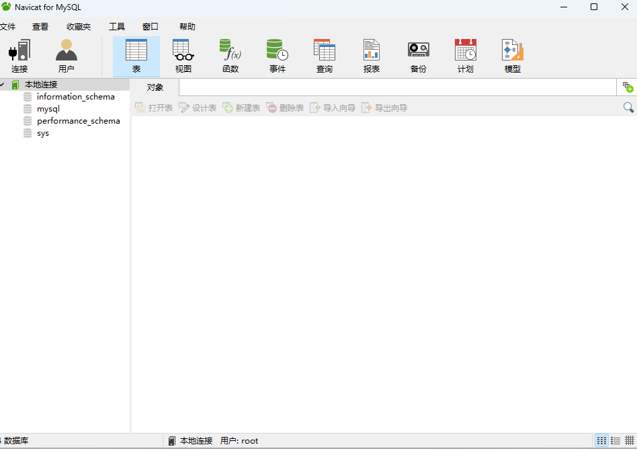Switch to icon grid view mode
This screenshot has height=449, width=637.
point(601,440)
